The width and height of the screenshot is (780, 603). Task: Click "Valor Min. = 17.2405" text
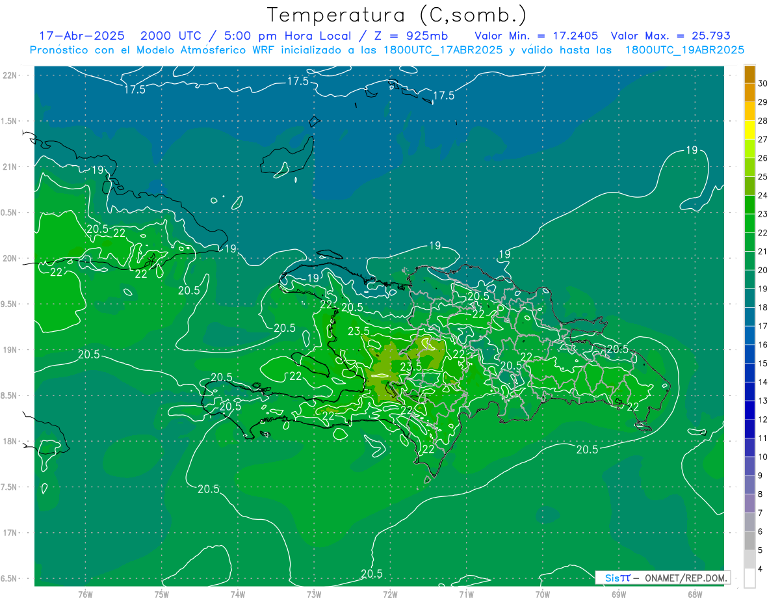(x=537, y=36)
